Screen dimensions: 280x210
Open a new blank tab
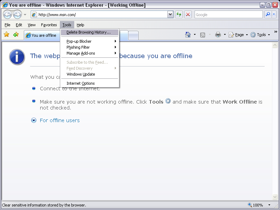pos(133,36)
